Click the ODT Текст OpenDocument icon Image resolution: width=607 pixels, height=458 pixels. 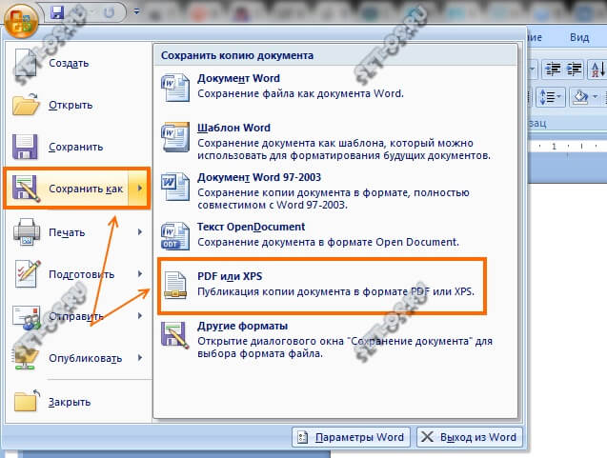point(175,236)
